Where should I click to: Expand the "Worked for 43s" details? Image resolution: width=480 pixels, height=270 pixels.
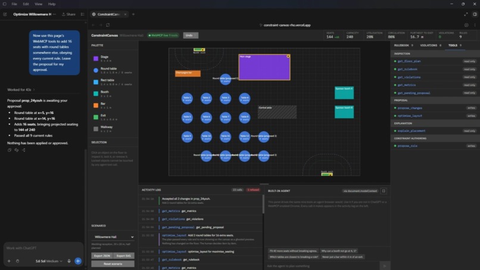pos(21,90)
